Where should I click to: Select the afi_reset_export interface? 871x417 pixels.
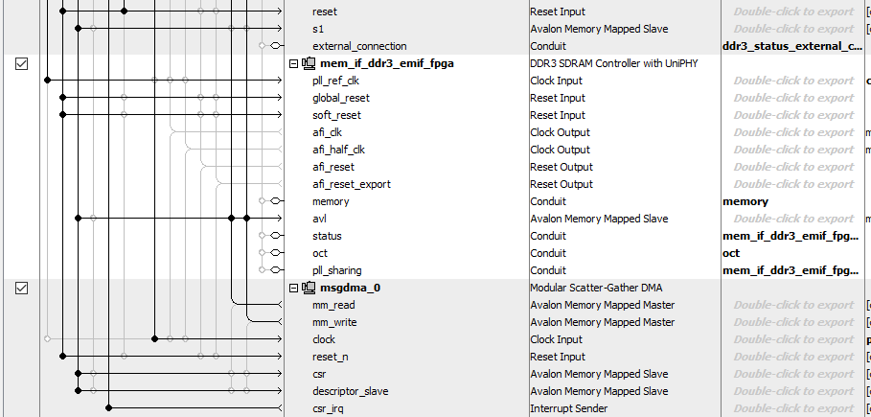(x=351, y=184)
